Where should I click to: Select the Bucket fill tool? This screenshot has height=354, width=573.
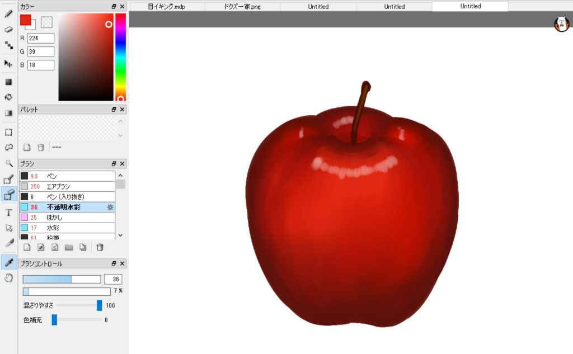[x=8, y=97]
